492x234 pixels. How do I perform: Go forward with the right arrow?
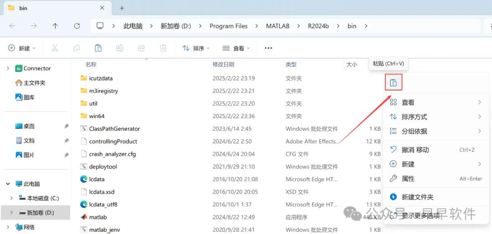34,26
